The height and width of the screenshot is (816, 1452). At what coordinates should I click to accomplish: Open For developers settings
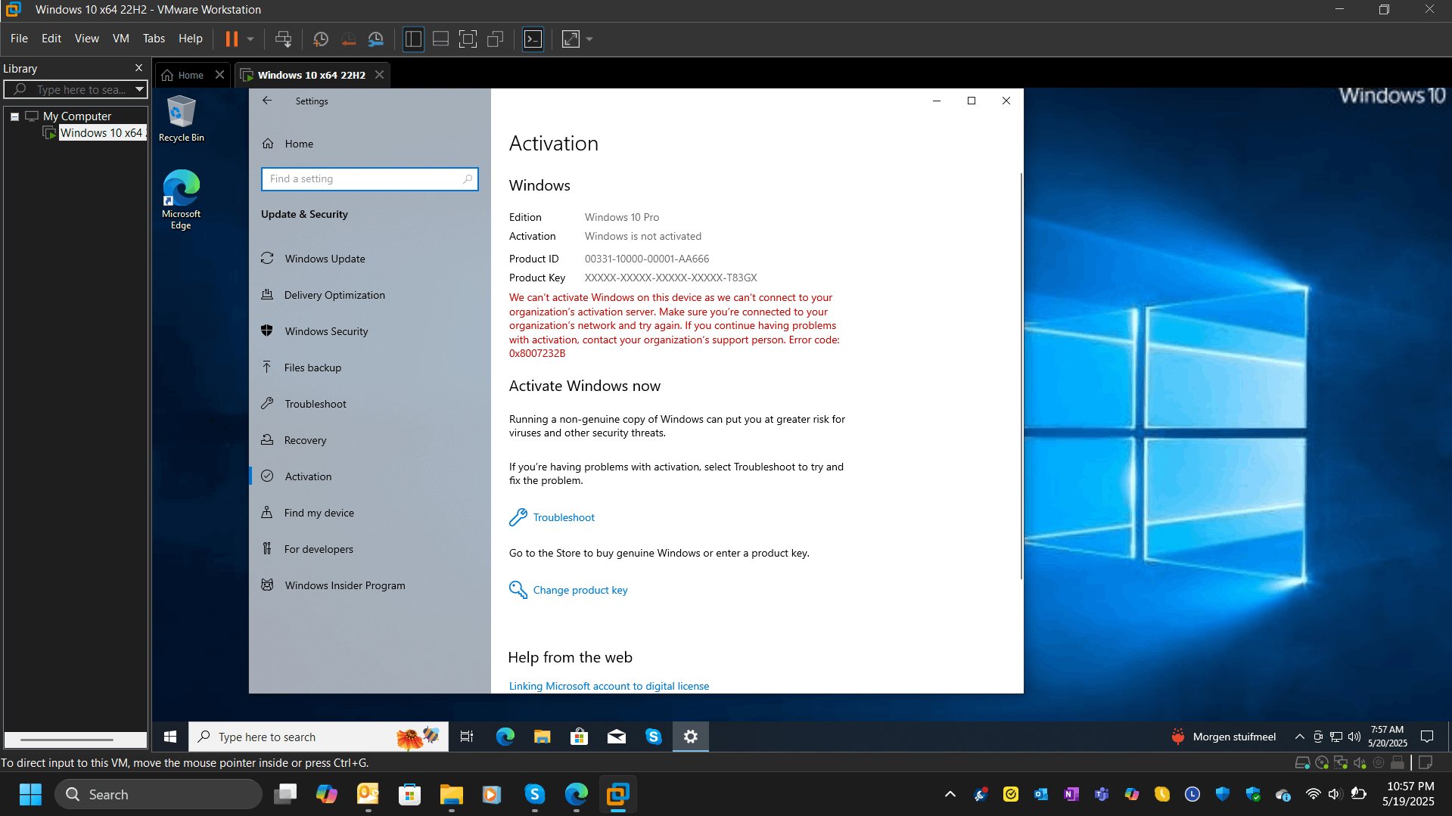point(369,549)
